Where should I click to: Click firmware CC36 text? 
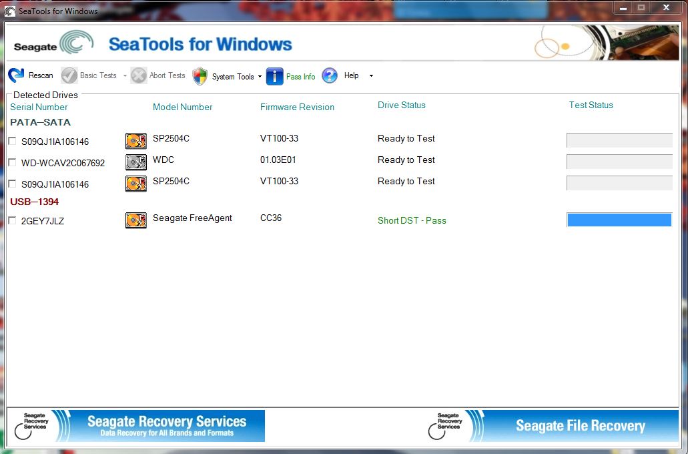click(271, 218)
